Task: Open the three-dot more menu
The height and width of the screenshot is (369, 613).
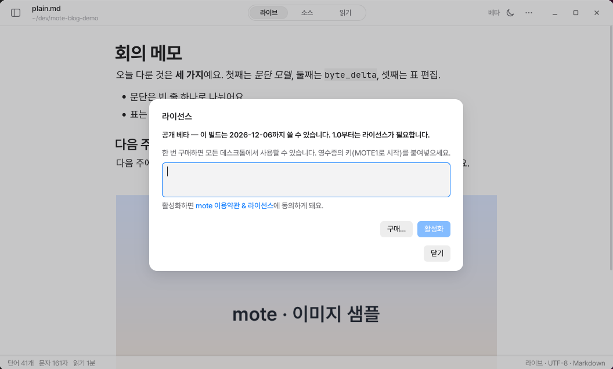Action: [x=529, y=13]
